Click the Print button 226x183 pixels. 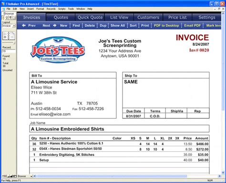[x=145, y=25]
